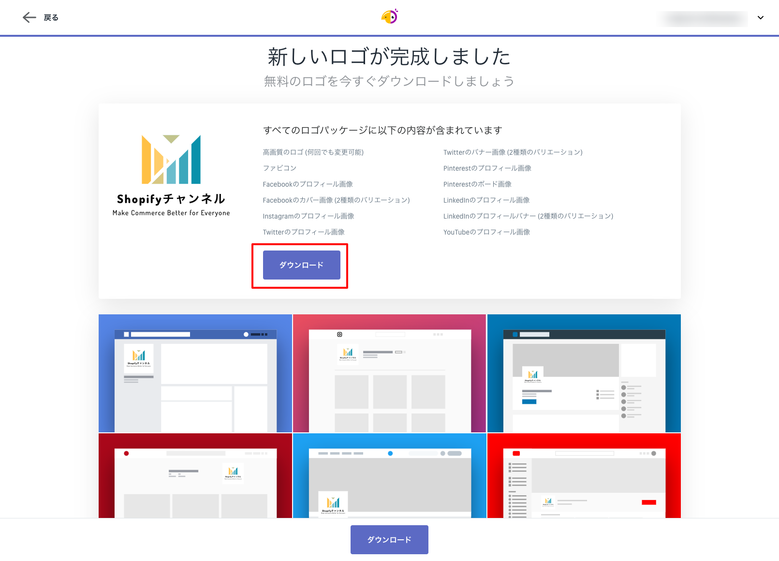Image resolution: width=779 pixels, height=561 pixels.
Task: Click Pinterestのボード画像 item
Action: coord(478,184)
